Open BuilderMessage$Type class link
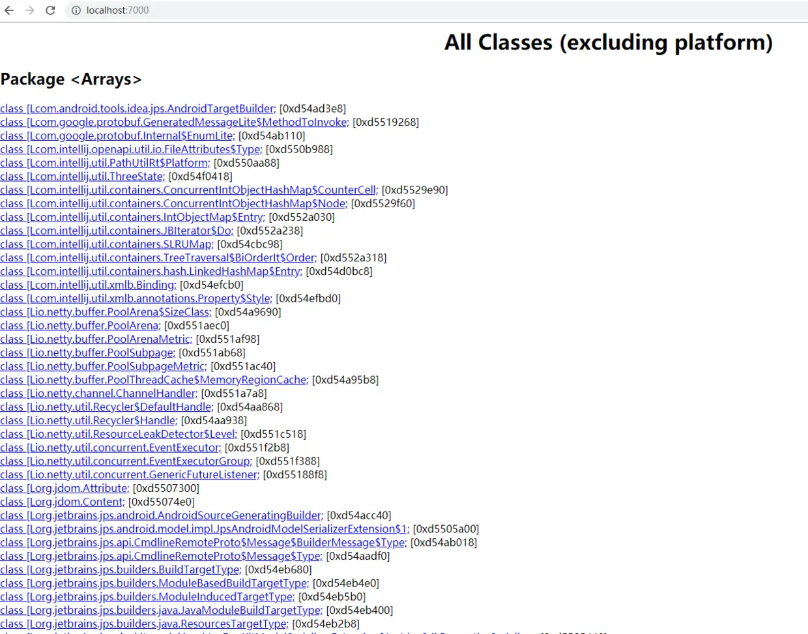Screen dimensions: 808x634 (x=204, y=543)
